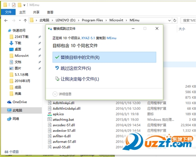The height and width of the screenshot is (157, 196).
Task: Switch to the 查看 ribbon tab
Action: (x=50, y=12)
